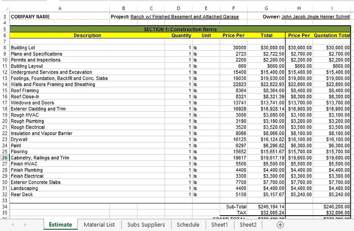Select column G header
This screenshot has height=231, width=354.
(266, 8)
